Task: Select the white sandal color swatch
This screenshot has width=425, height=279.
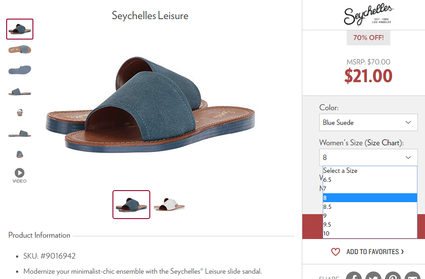Action: point(169,204)
